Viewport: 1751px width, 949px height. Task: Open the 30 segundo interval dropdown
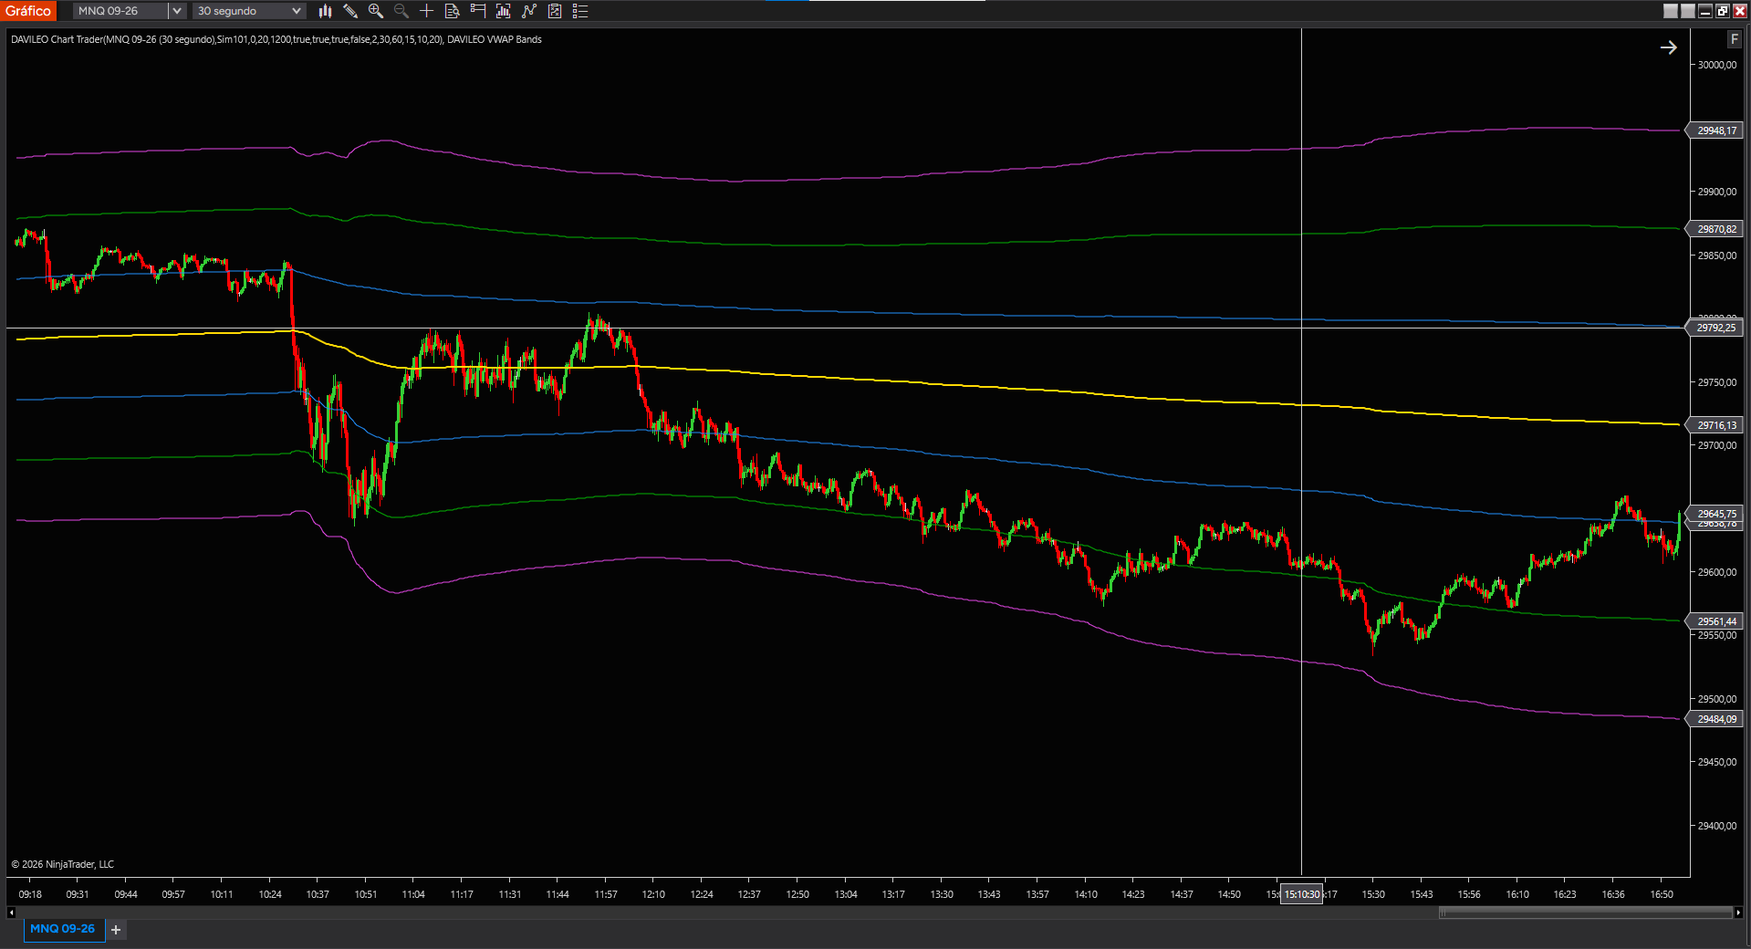click(249, 11)
